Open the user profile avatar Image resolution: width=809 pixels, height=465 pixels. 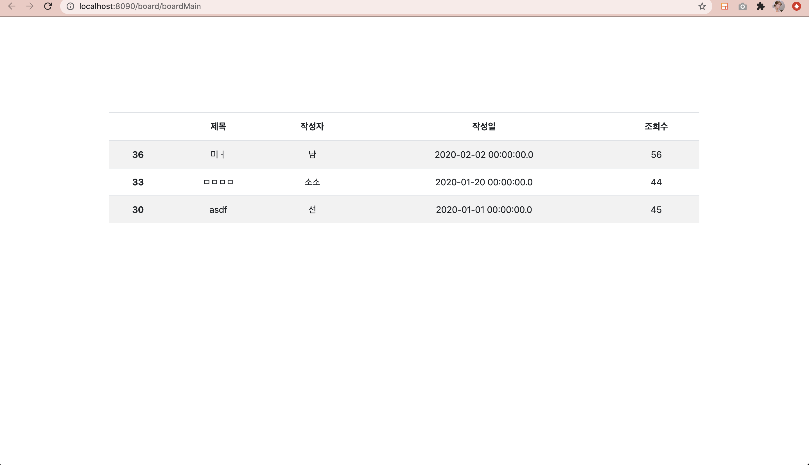(x=778, y=6)
